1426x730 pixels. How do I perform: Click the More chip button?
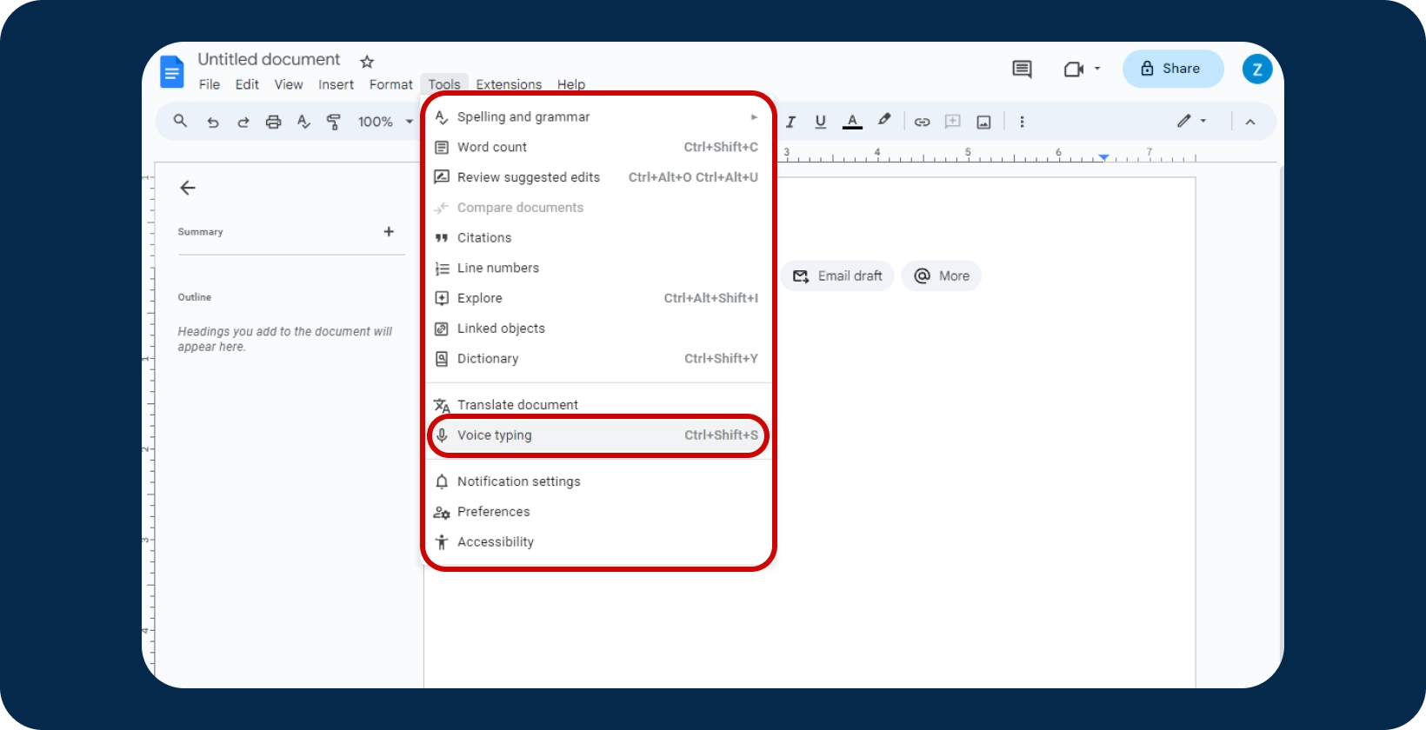click(x=942, y=275)
